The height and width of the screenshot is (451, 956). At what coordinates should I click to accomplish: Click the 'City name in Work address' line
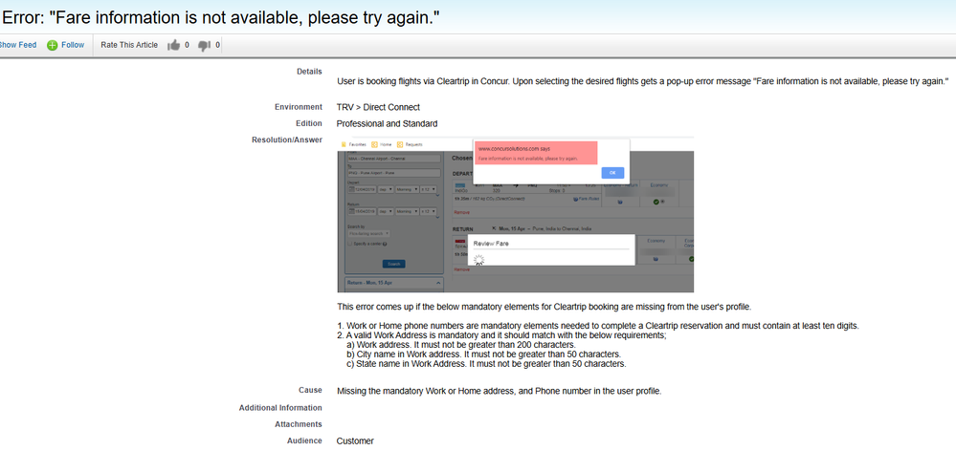click(483, 354)
